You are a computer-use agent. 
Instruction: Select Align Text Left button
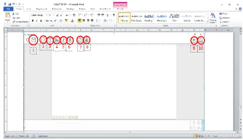[x=79, y=20]
